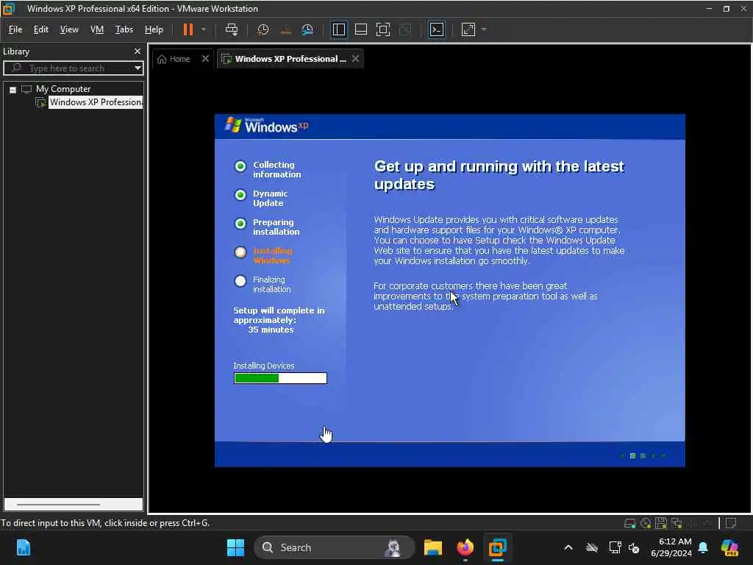753x565 pixels.
Task: Close the Library panel
Action: tap(138, 51)
